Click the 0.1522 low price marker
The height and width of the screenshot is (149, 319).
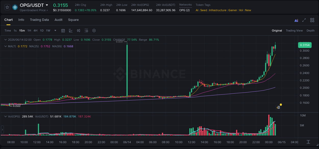[17, 106]
